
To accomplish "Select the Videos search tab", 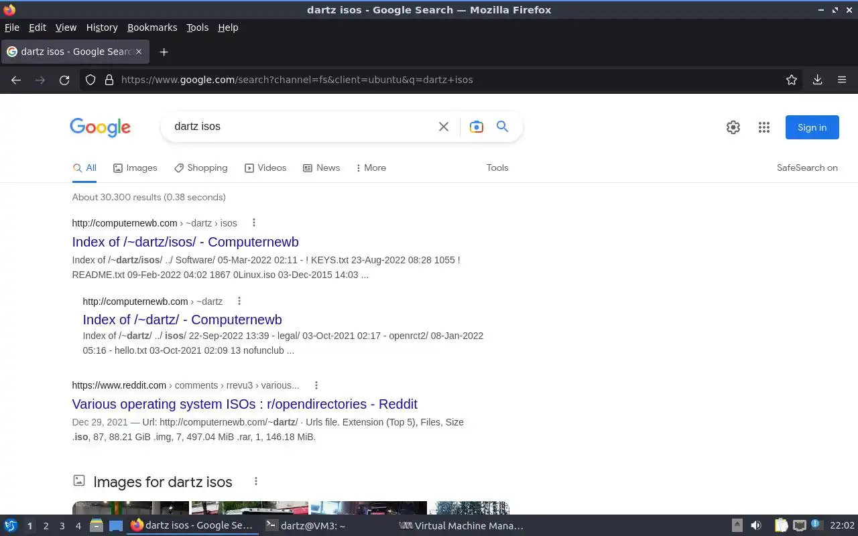I will [x=265, y=167].
